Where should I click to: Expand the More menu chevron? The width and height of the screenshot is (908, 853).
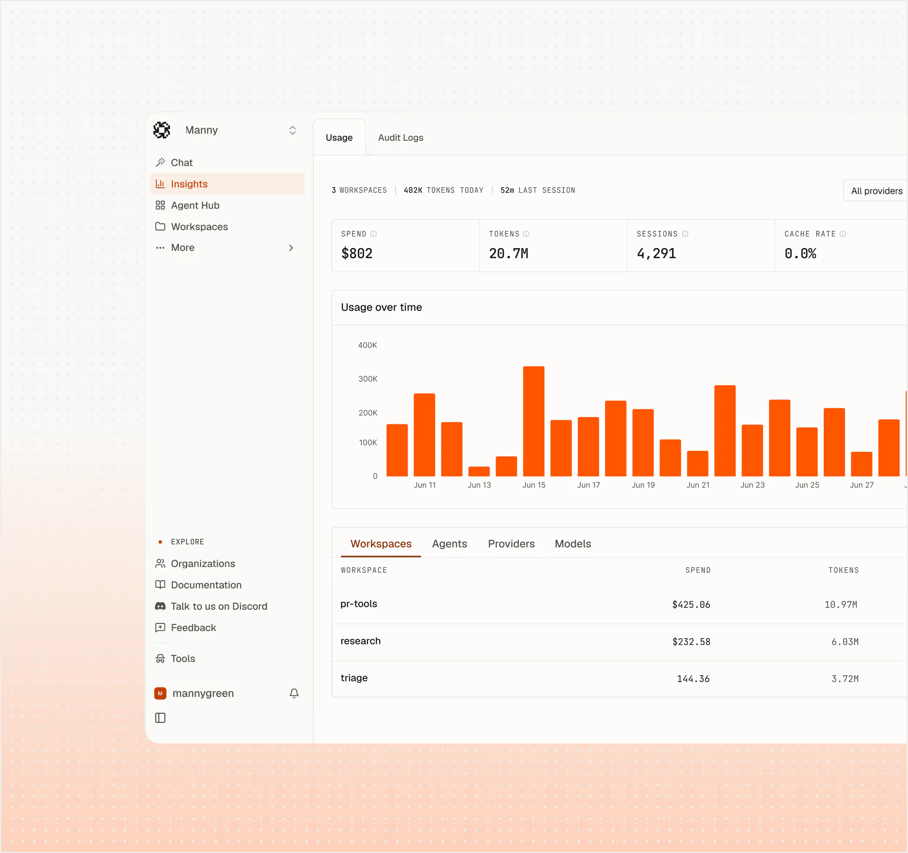tap(291, 248)
